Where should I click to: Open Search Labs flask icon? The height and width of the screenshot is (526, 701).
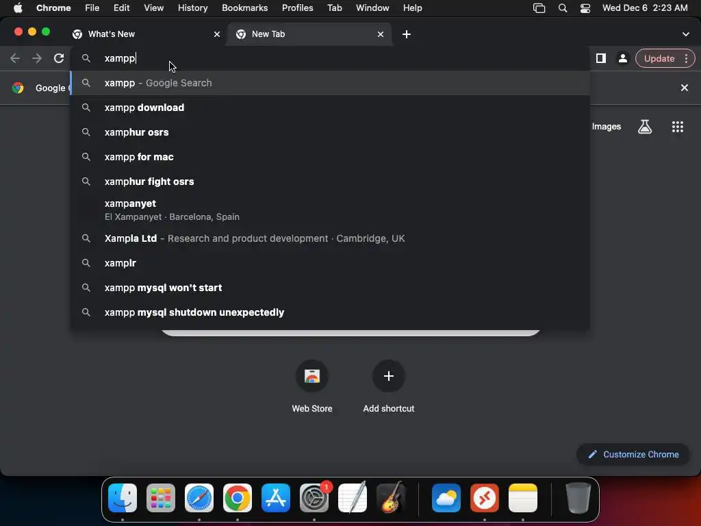[645, 127]
